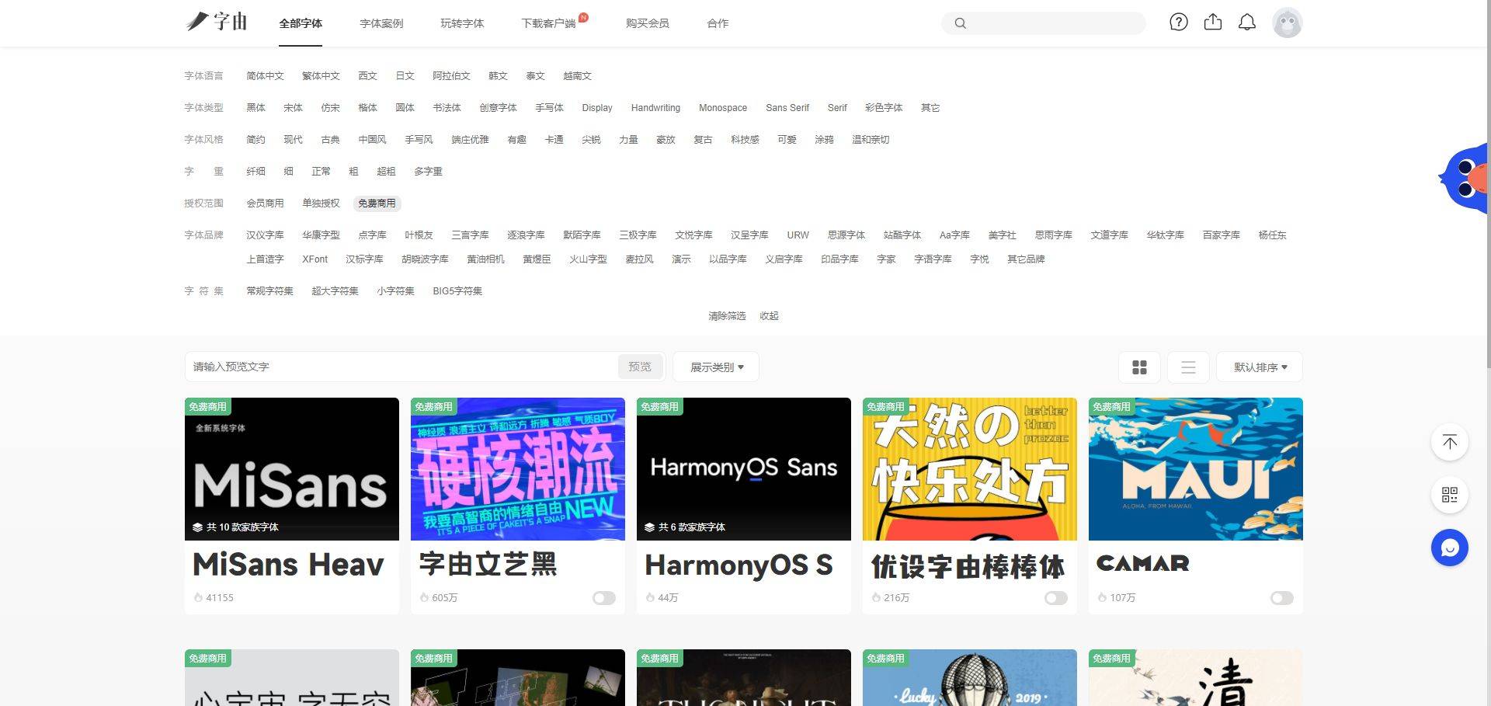Click the search magnifier icon
Screen dimensions: 1491x706
pos(961,23)
